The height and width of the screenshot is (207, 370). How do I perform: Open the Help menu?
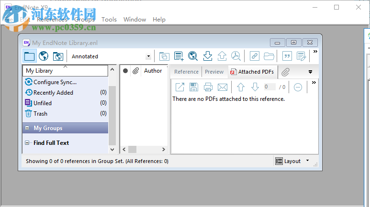click(159, 19)
